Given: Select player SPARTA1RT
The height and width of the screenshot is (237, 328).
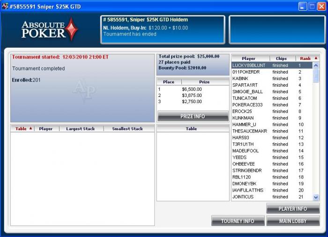Looking at the screenshot, I should tap(272, 85).
